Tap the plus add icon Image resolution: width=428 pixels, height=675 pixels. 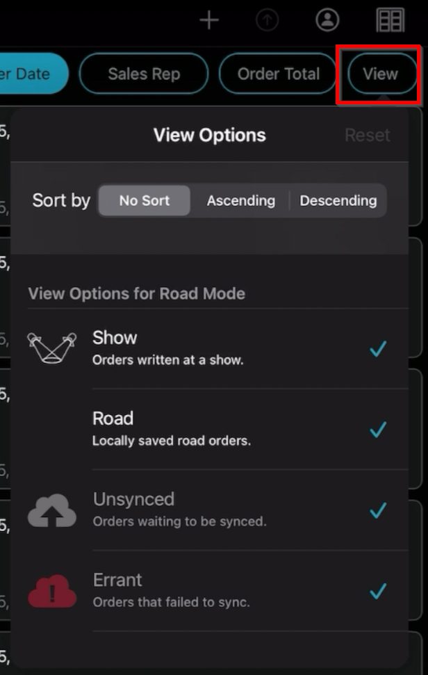(209, 20)
